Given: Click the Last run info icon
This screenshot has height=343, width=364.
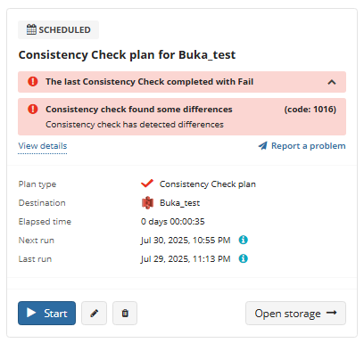Looking at the screenshot, I should point(244,258).
